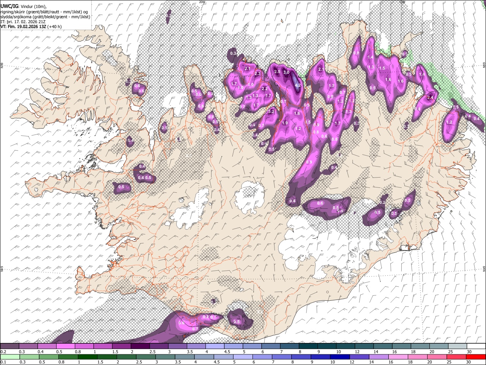Click the 4.2 snowfall value on the map
This screenshot has width=486, height=365.
[x=298, y=86]
